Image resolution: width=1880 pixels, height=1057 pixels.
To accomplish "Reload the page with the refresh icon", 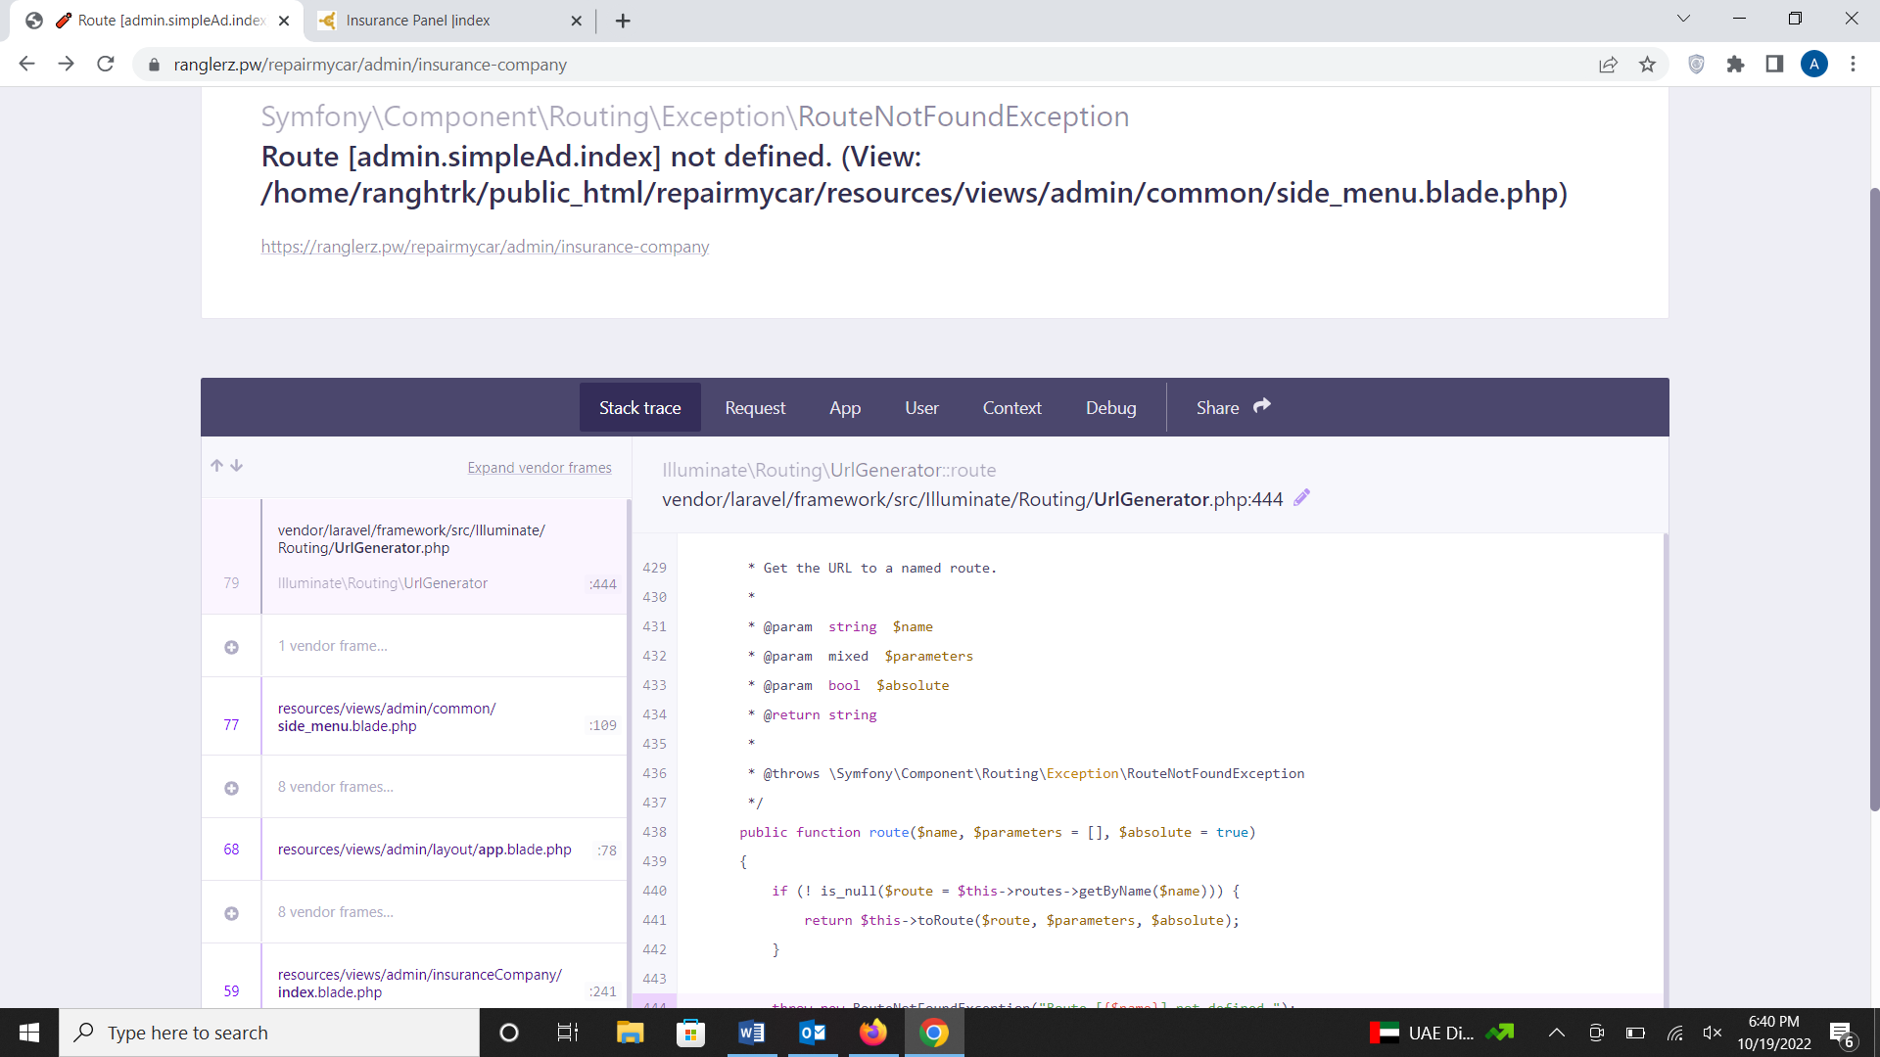I will [106, 65].
